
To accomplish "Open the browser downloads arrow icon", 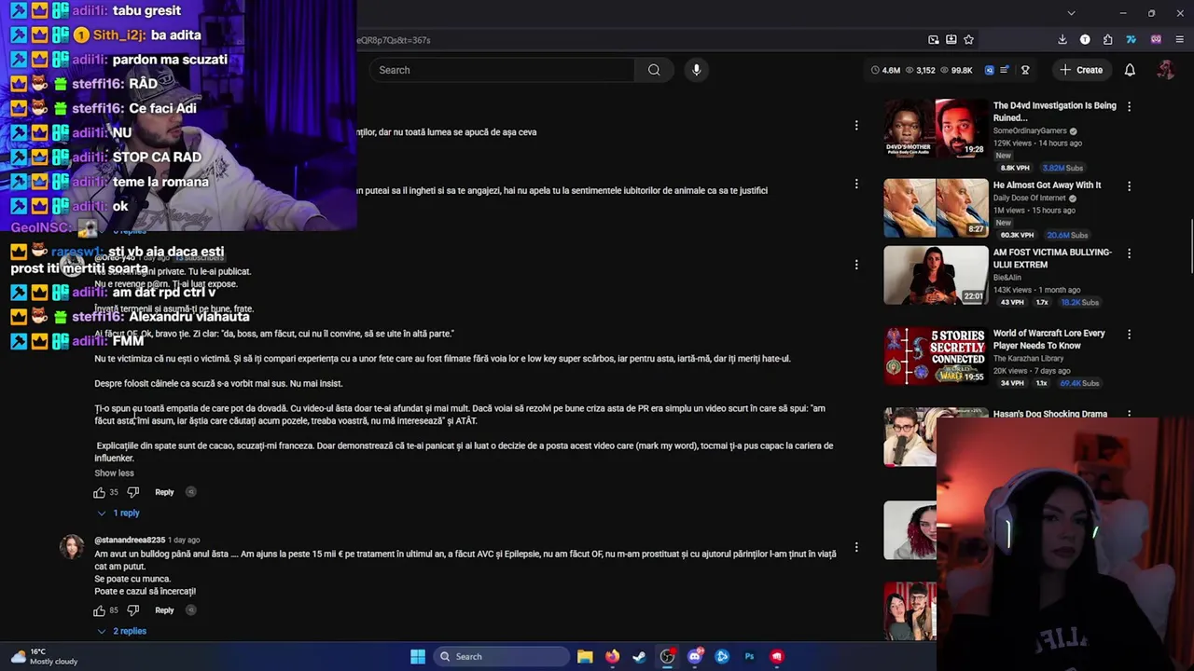I will 1062,40.
